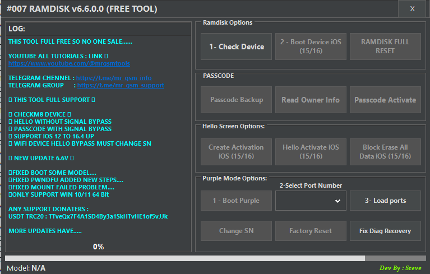Open the Telegram channel mr_gsm_info link
The image size is (430, 274).
pos(114,78)
